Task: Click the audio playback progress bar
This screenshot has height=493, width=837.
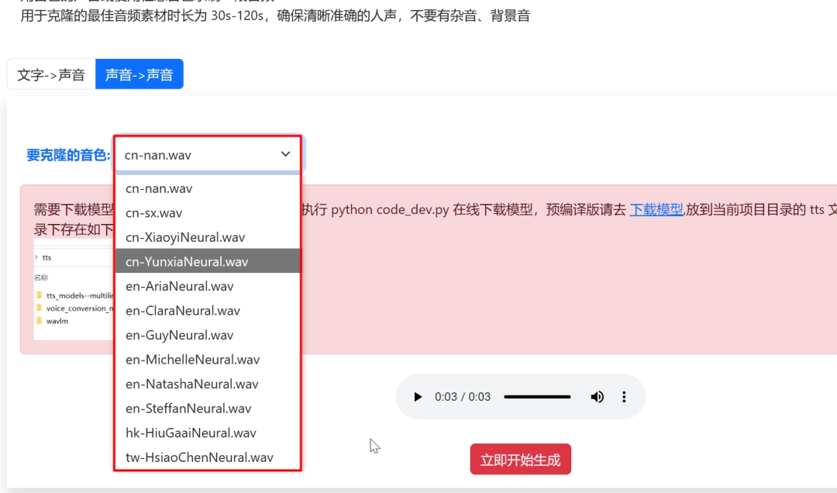Action: (537, 396)
